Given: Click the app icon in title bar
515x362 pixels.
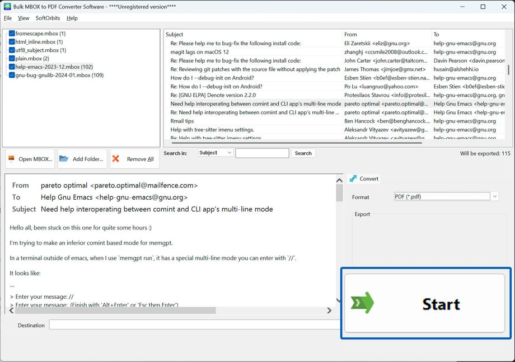Looking at the screenshot, I should point(7,7).
